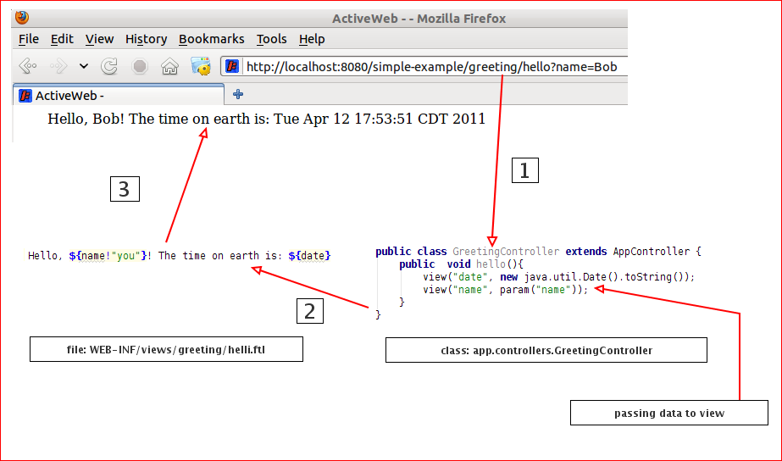The image size is (782, 461).
Task: Click the window title 'ActiveWeb - - Mozilla Firefox'
Action: [419, 19]
